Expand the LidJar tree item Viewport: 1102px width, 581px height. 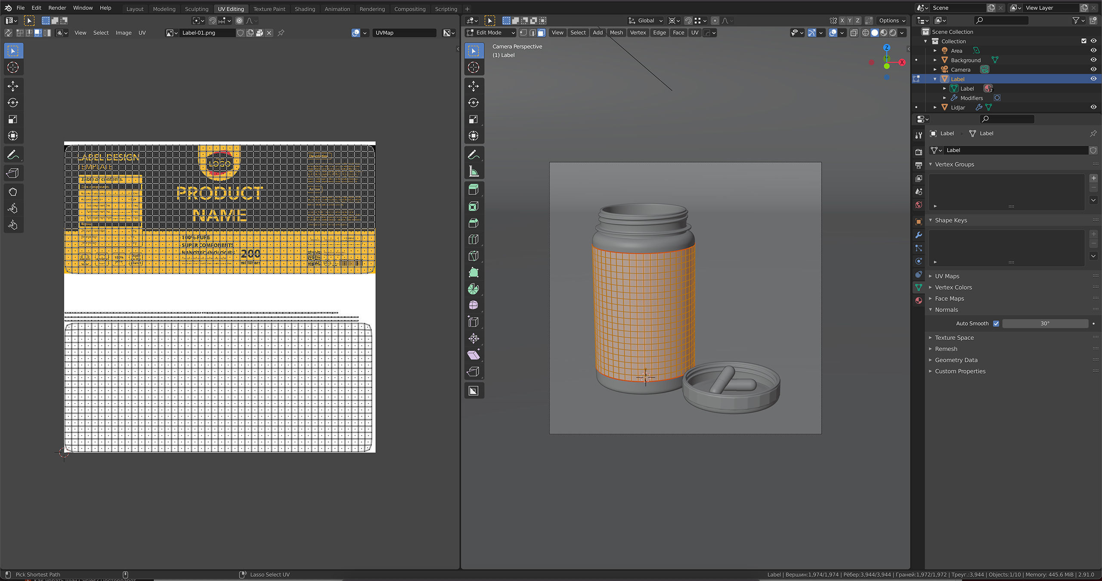pyautogui.click(x=935, y=108)
